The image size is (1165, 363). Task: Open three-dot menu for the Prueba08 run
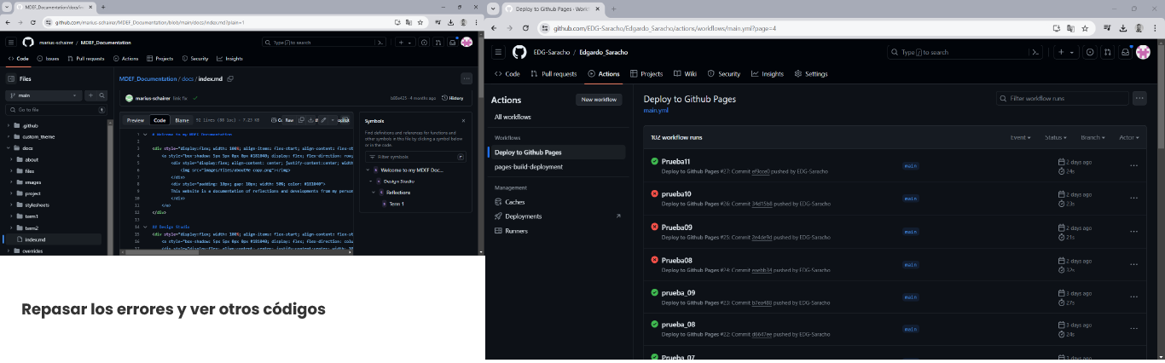(x=1133, y=264)
